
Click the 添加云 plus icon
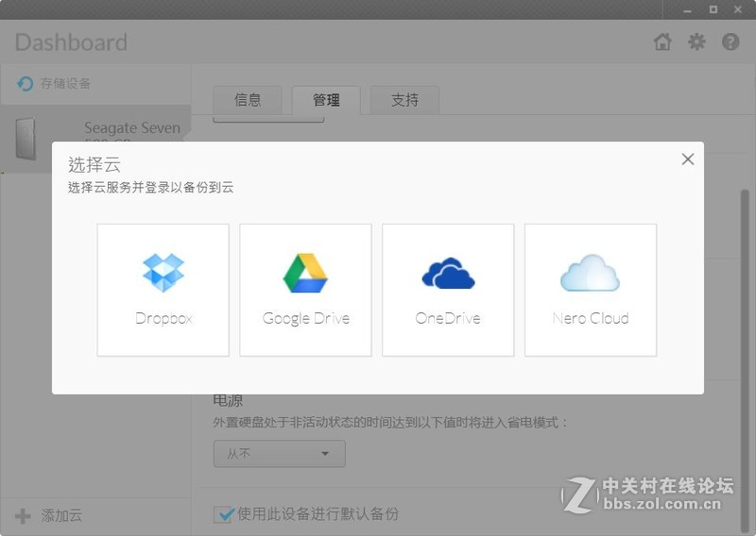click(23, 516)
